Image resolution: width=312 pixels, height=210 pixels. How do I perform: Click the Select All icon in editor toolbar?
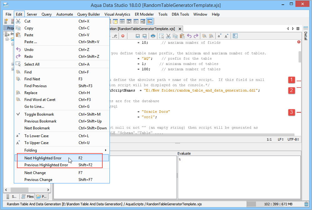(161, 36)
